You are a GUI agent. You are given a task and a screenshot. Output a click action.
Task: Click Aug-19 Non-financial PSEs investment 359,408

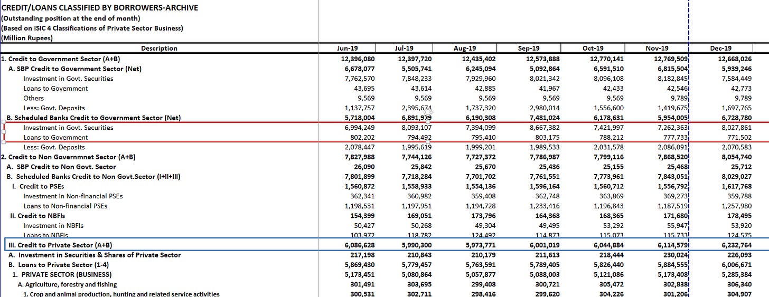point(485,196)
